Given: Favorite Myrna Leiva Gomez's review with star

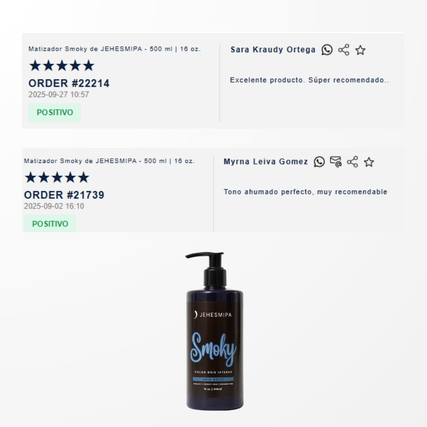Looking at the screenshot, I should 369,162.
